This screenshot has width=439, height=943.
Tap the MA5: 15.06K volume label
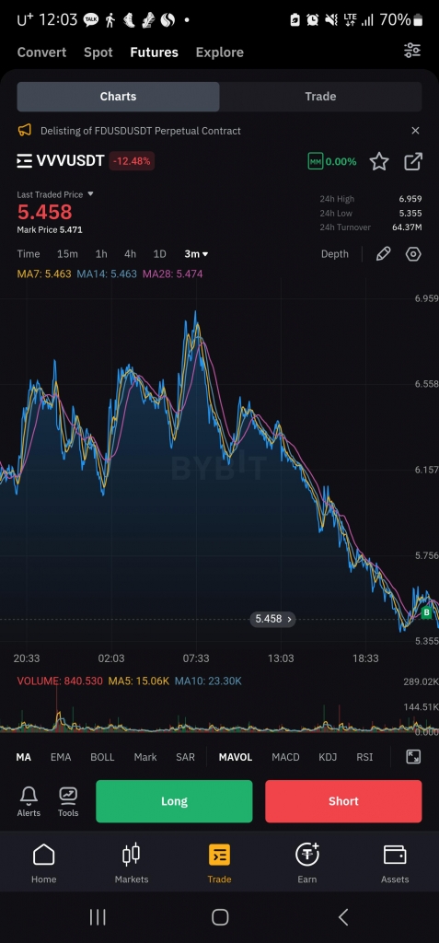tap(138, 681)
